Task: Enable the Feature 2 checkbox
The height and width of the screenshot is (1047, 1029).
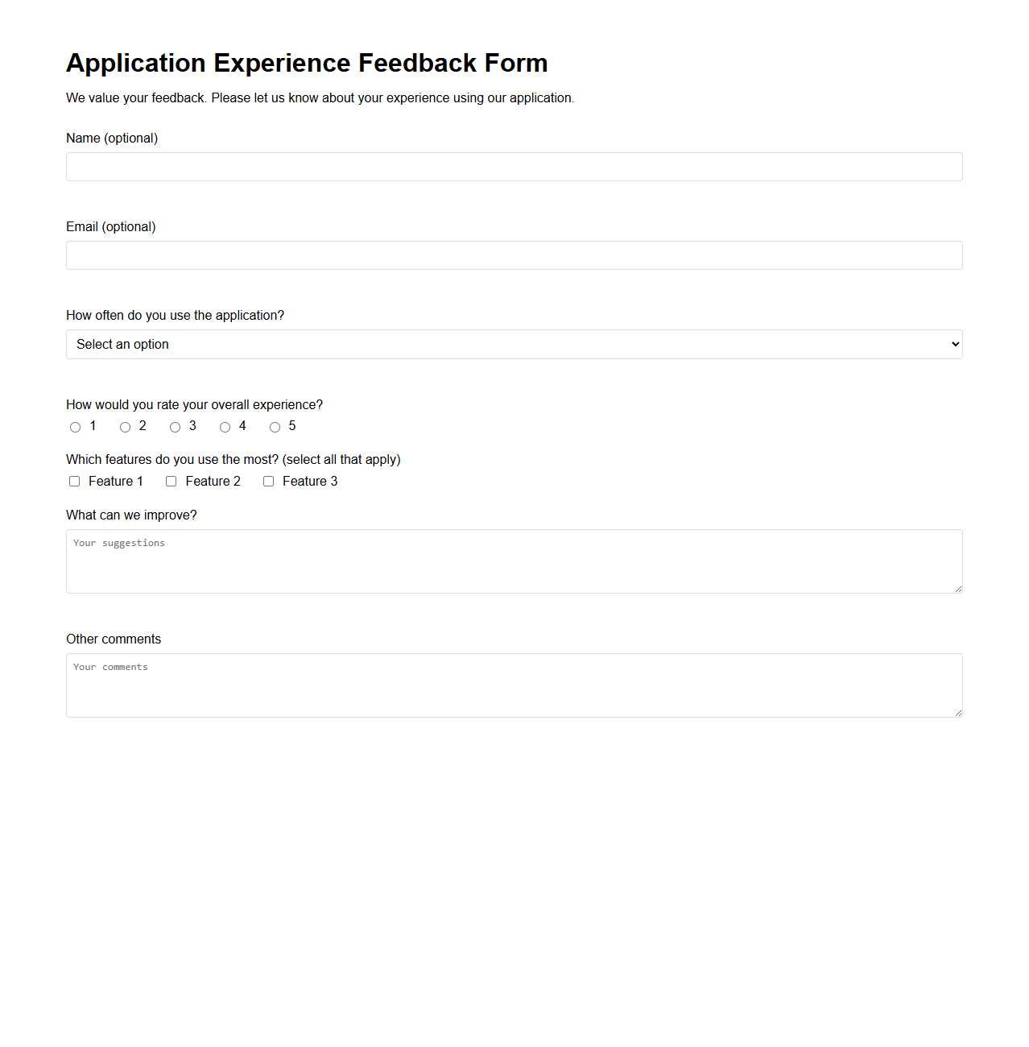Action: click(x=171, y=481)
